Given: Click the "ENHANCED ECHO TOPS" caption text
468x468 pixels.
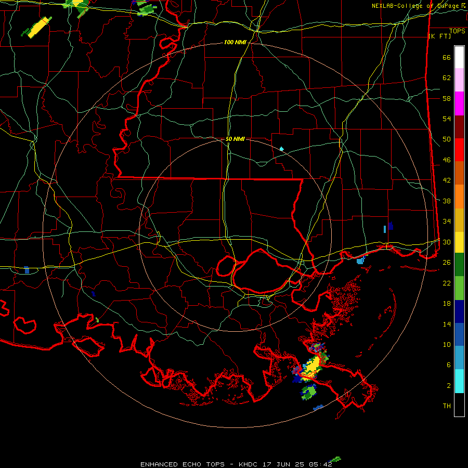Looking at the screenshot, I should tap(183, 464).
